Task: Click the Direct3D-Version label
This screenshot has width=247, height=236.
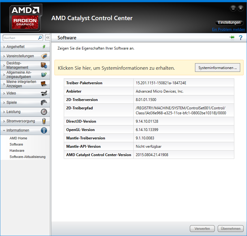Action: tap(81, 121)
